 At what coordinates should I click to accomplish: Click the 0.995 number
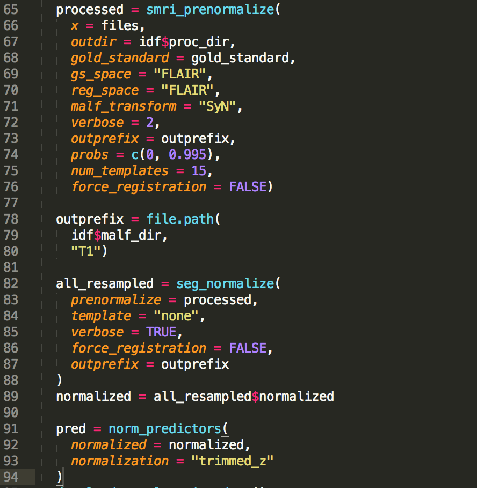(x=187, y=155)
